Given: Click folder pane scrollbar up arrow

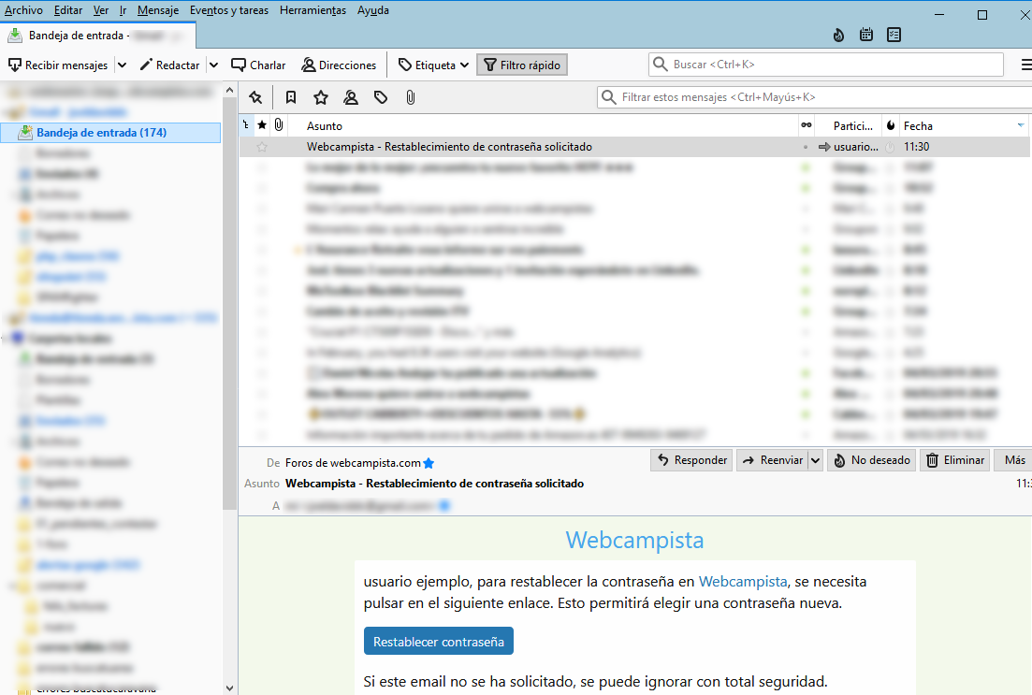Looking at the screenshot, I should click(229, 90).
